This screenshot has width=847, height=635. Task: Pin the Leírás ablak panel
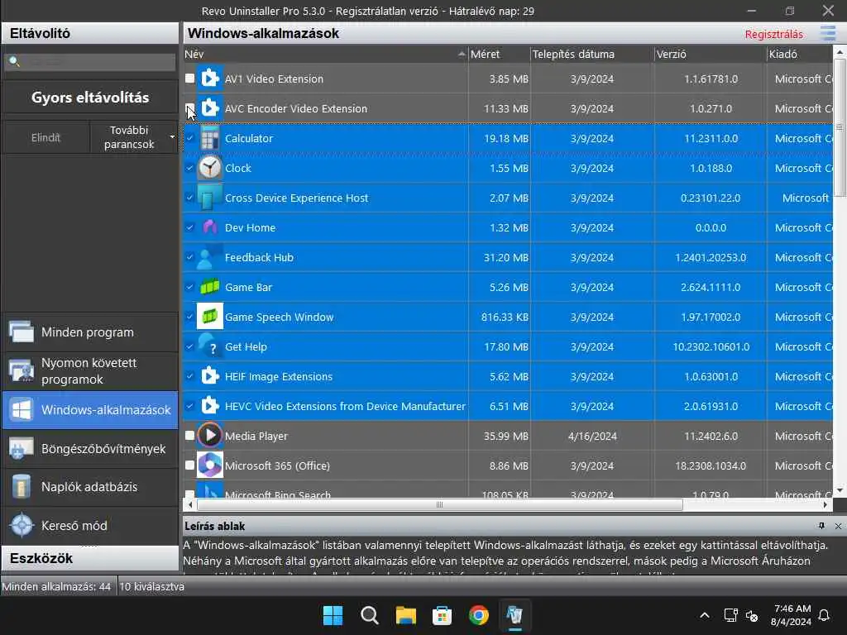(821, 526)
